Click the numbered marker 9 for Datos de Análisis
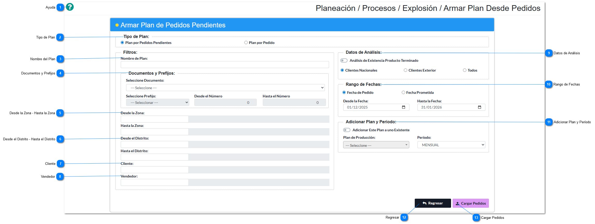This screenshot has height=224, width=595. pyautogui.click(x=549, y=53)
